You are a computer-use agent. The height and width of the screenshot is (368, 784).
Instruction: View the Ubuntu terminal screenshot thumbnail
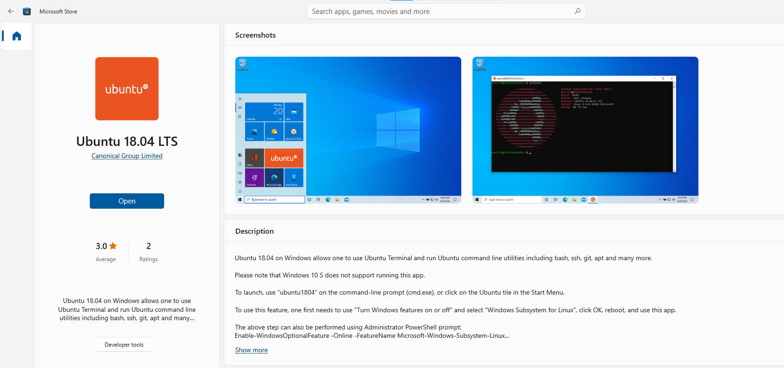tap(585, 130)
